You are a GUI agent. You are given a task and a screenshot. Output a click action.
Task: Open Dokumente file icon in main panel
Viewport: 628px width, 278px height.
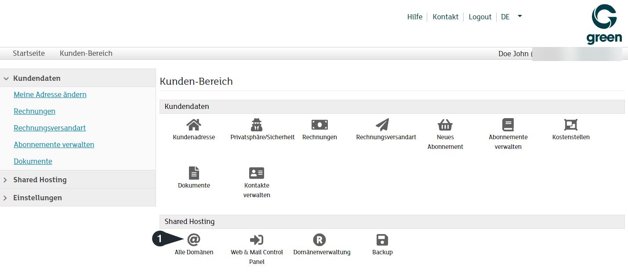coord(194,173)
